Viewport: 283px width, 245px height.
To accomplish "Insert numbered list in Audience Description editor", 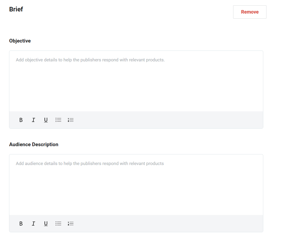I will [71, 223].
